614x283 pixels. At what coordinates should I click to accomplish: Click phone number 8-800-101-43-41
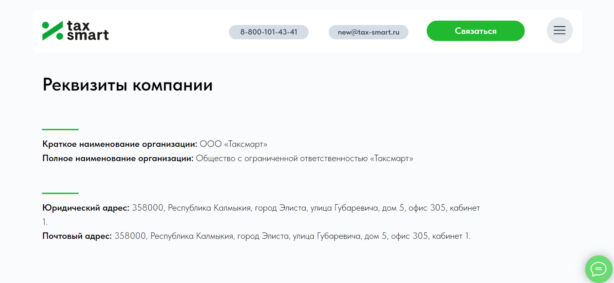269,32
